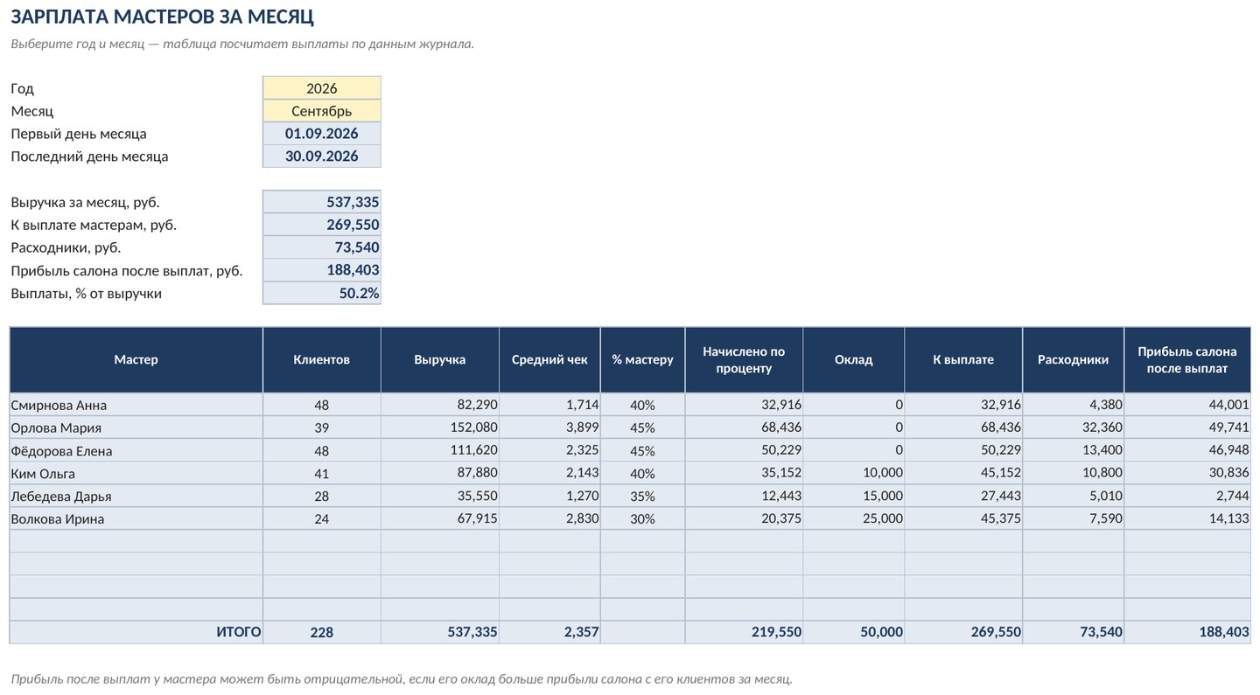Click the first day value 01.09.2026
The height and width of the screenshot is (695, 1260).
pyautogui.click(x=322, y=134)
